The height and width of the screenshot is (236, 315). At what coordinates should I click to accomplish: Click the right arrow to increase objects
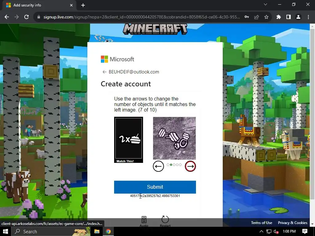click(x=190, y=166)
